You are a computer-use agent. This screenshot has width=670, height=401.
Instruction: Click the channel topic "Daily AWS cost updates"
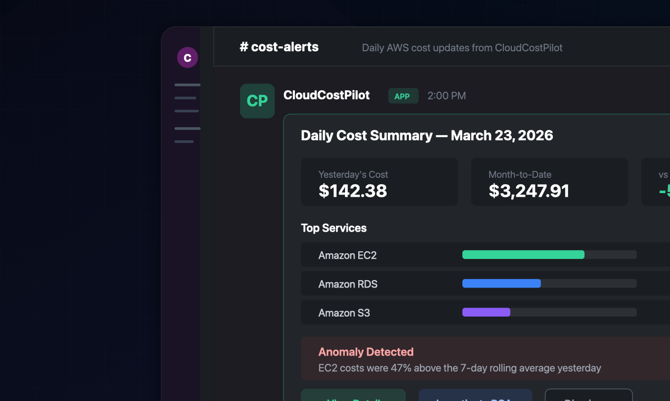462,47
